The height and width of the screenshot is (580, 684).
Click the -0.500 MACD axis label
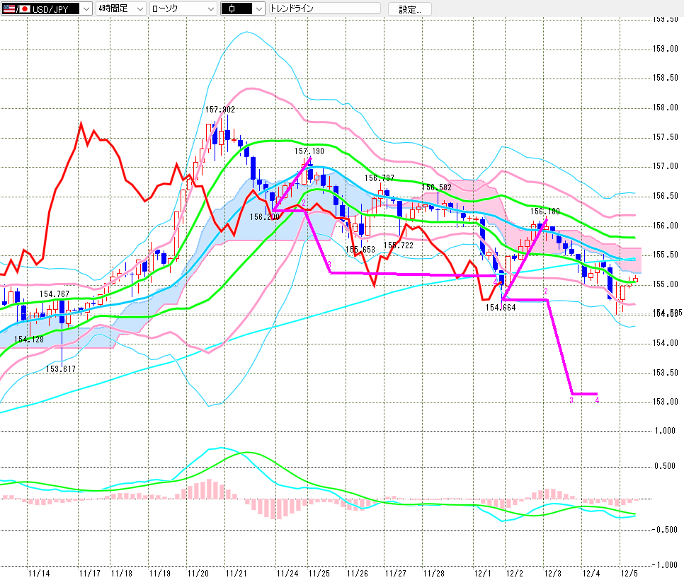click(663, 530)
